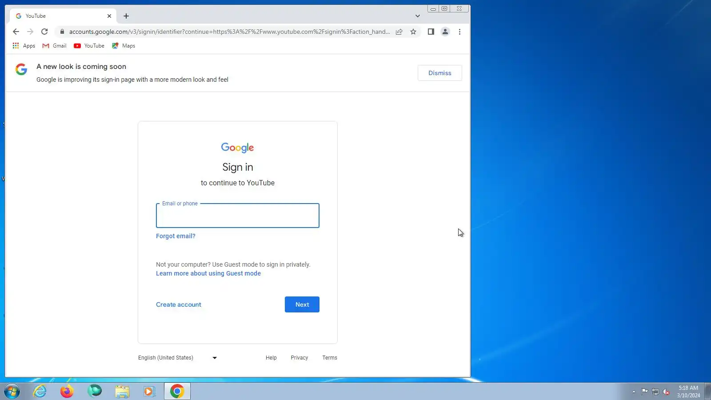Viewport: 711px width, 400px height.
Task: Click the address bar URL
Action: click(229, 32)
